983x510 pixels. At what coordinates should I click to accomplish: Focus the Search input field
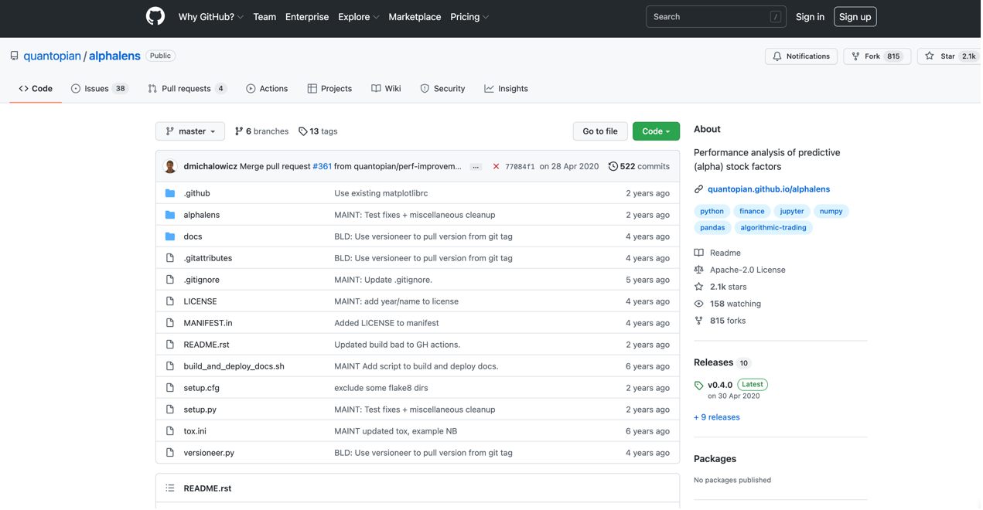coord(716,17)
